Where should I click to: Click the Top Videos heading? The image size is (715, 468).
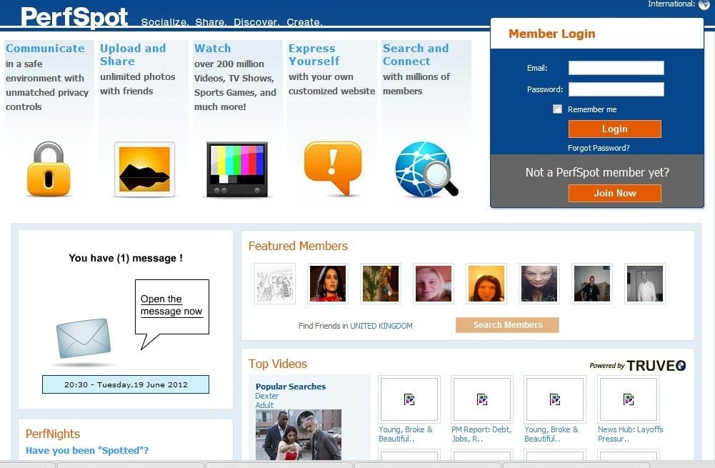278,364
